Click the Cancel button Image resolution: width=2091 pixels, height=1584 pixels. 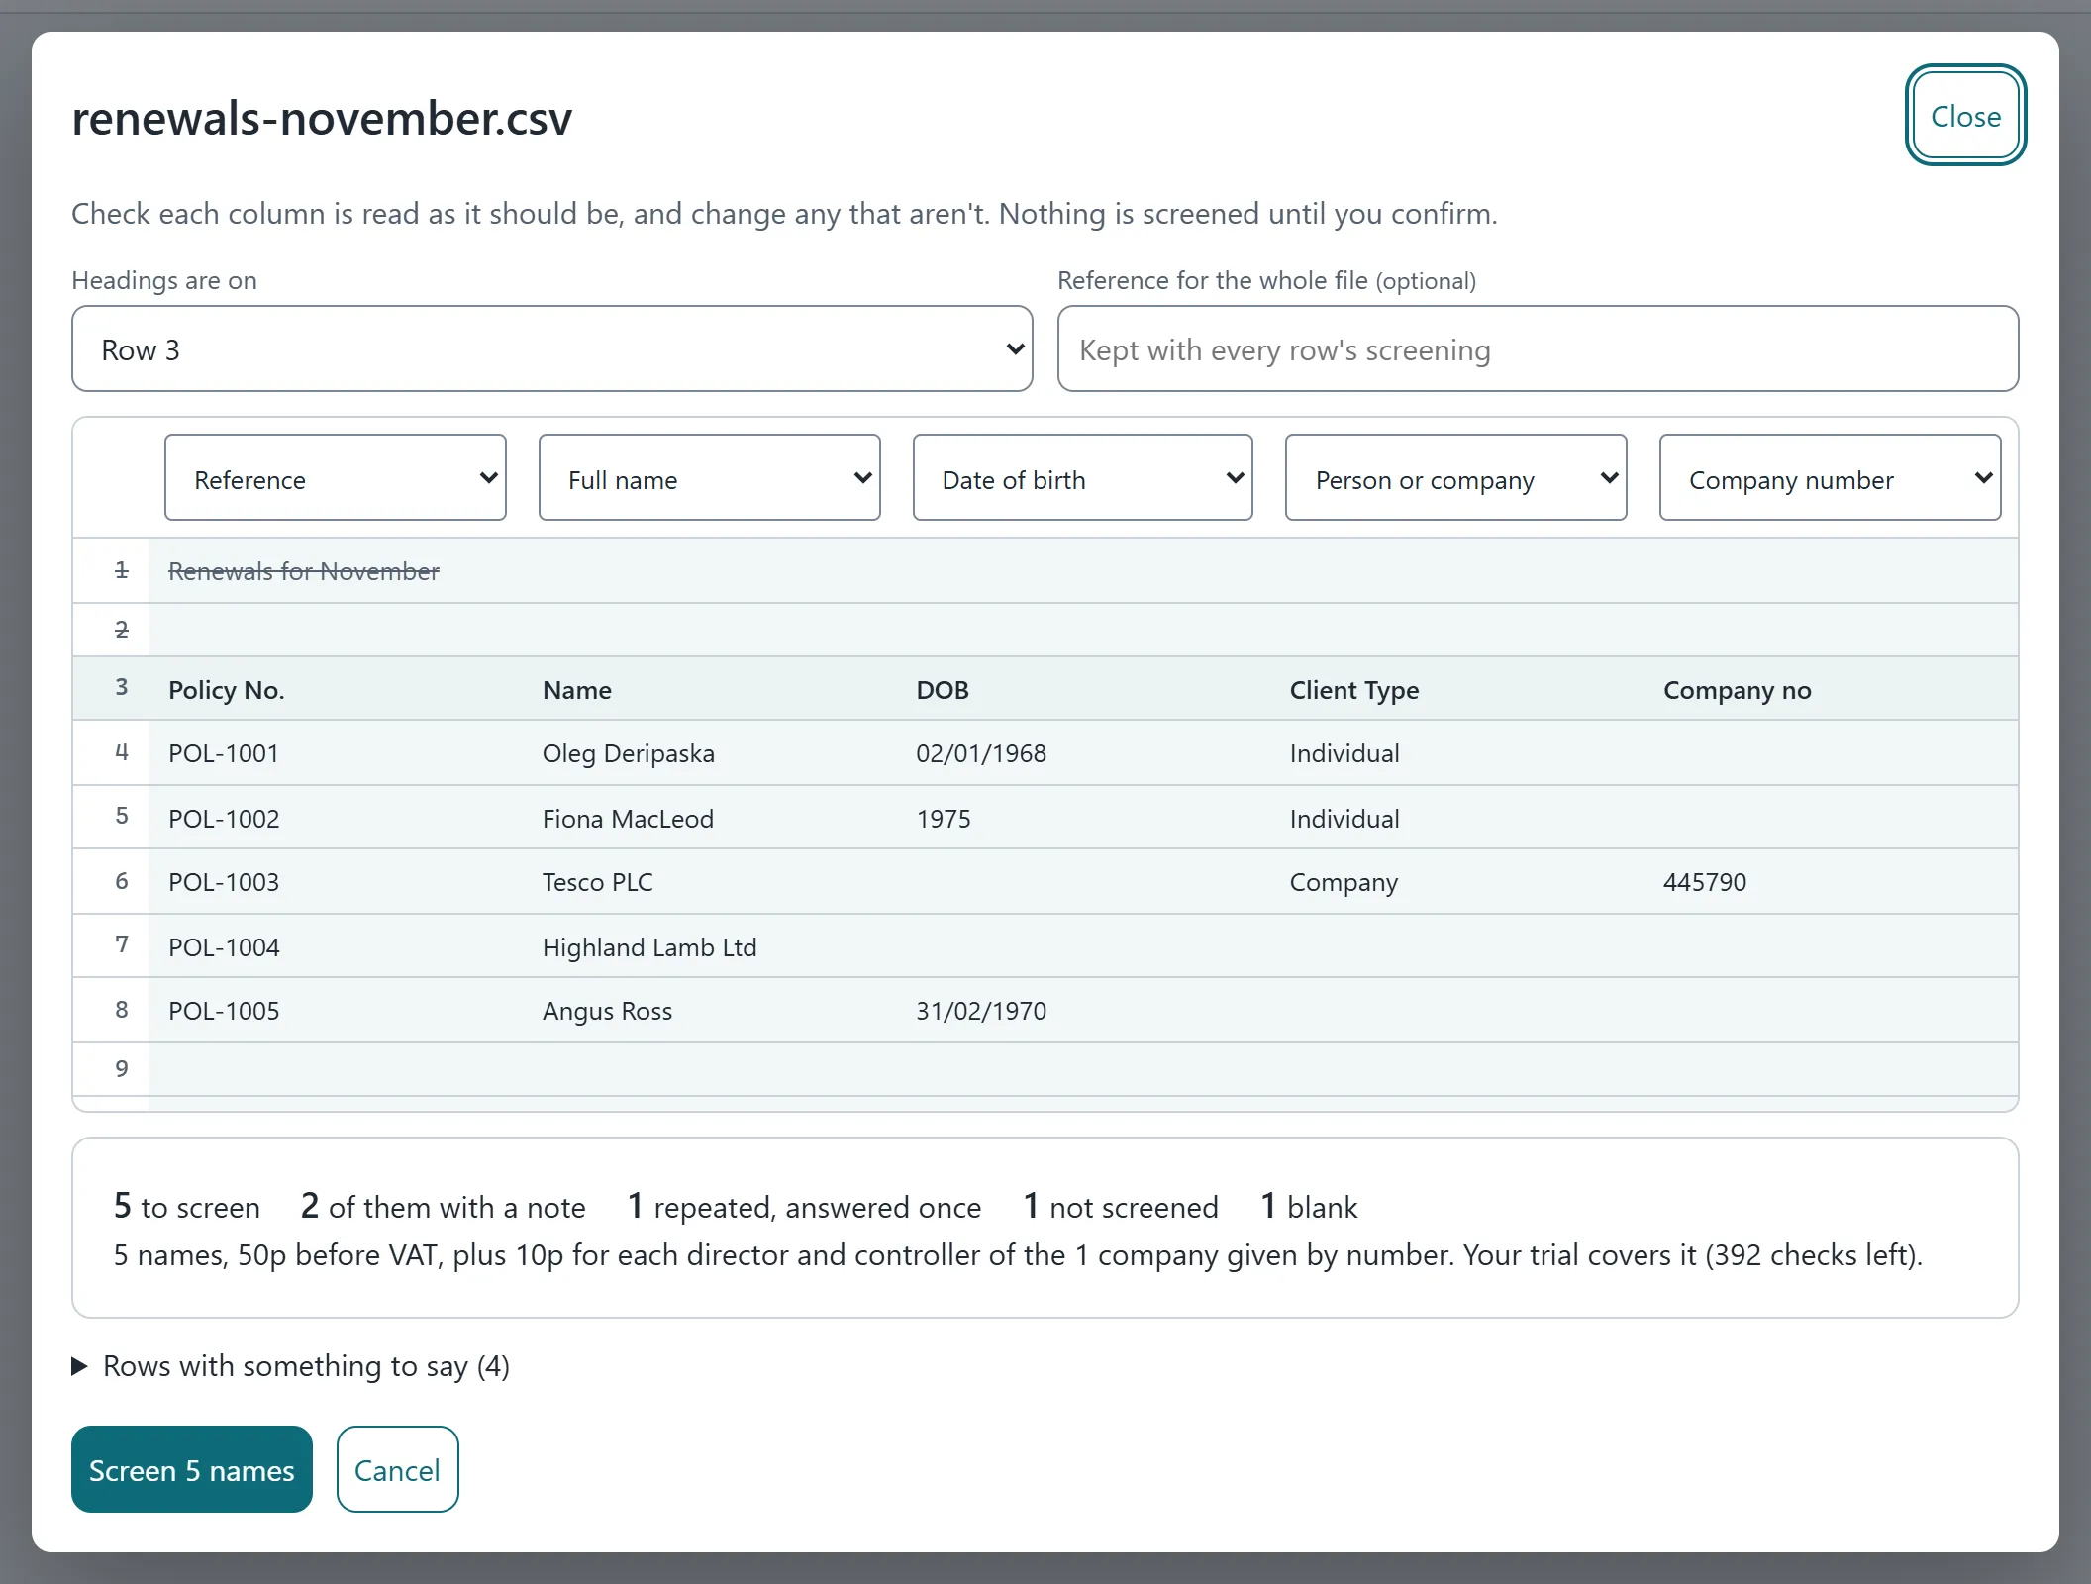click(397, 1469)
